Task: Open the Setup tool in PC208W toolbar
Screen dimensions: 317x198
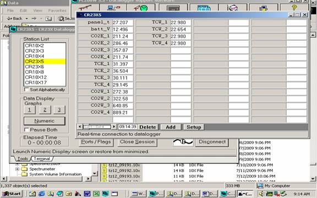Action: coord(86,8)
